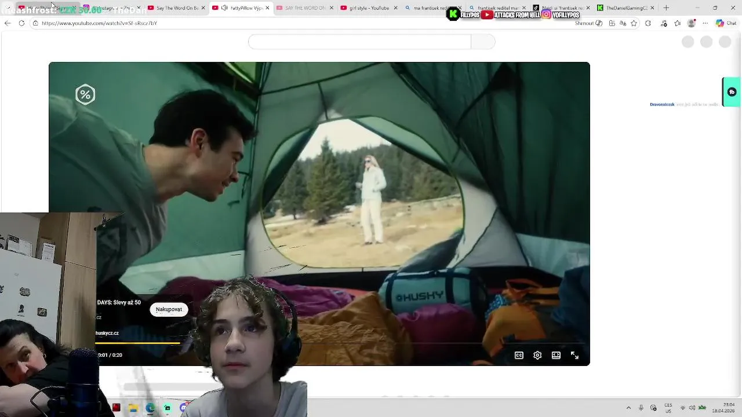
Task: Click the YouTube search field
Action: [359, 42]
